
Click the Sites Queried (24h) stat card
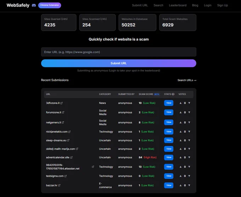(x=59, y=23)
